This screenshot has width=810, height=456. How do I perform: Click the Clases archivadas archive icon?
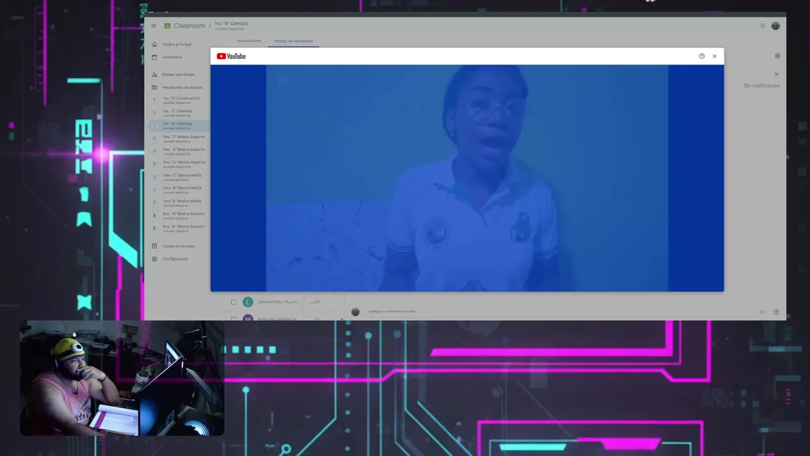pyautogui.click(x=154, y=246)
